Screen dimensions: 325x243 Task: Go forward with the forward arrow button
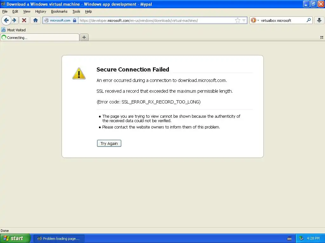click(x=14, y=20)
